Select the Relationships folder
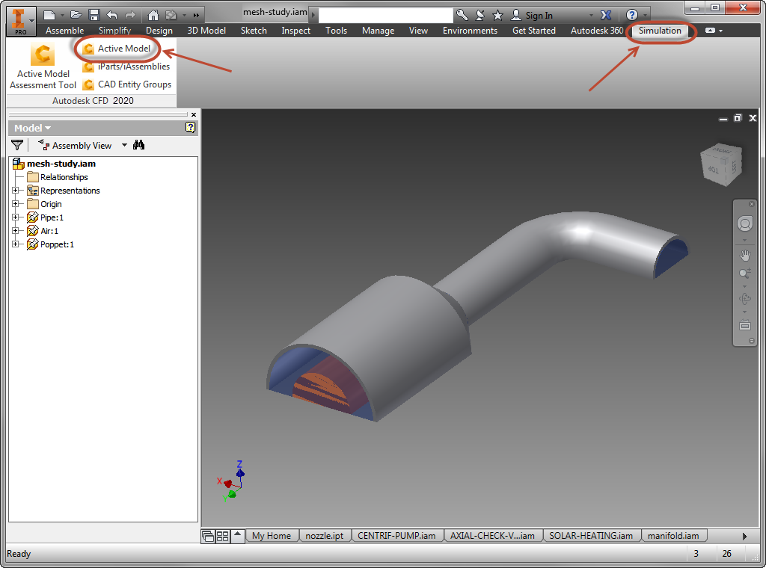The image size is (766, 568). [58, 177]
